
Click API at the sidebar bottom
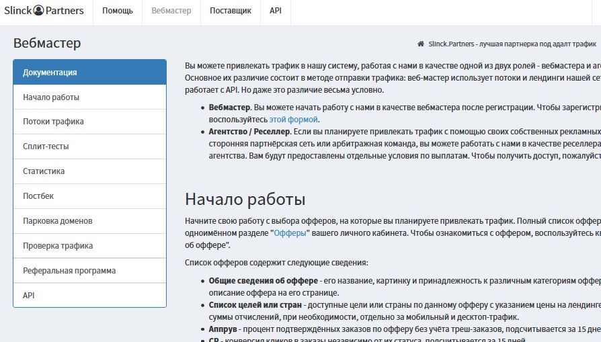89,295
